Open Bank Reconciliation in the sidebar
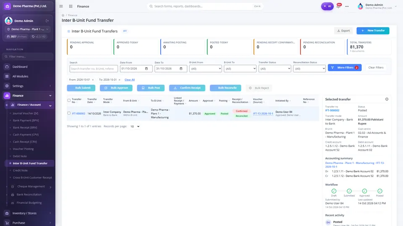 tap(29, 195)
